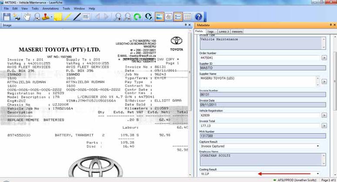Click the arrow button beside Supplier Name
Screen dimensions: 337x182
[324, 82]
